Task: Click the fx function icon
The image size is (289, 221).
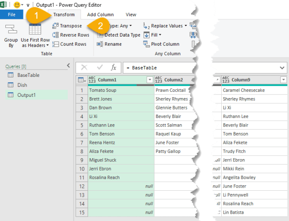Action: pyautogui.click(x=113, y=67)
